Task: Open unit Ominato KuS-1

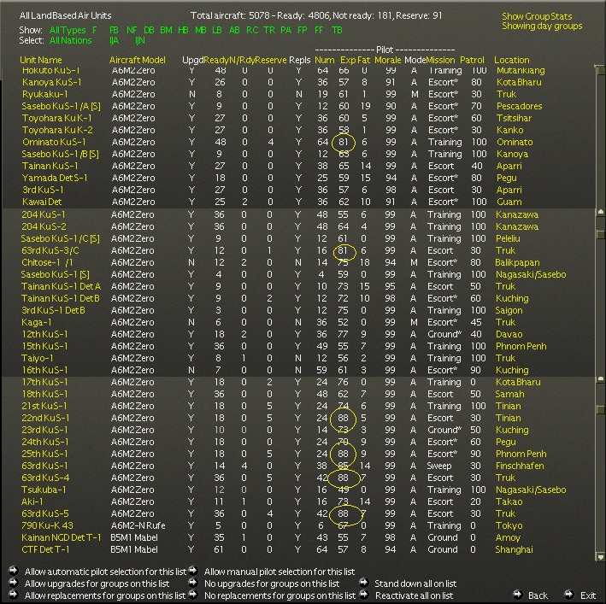Action: pos(54,142)
